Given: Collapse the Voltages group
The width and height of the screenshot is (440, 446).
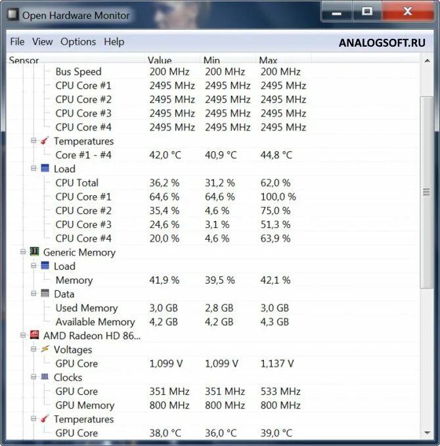Looking at the screenshot, I should (x=33, y=349).
